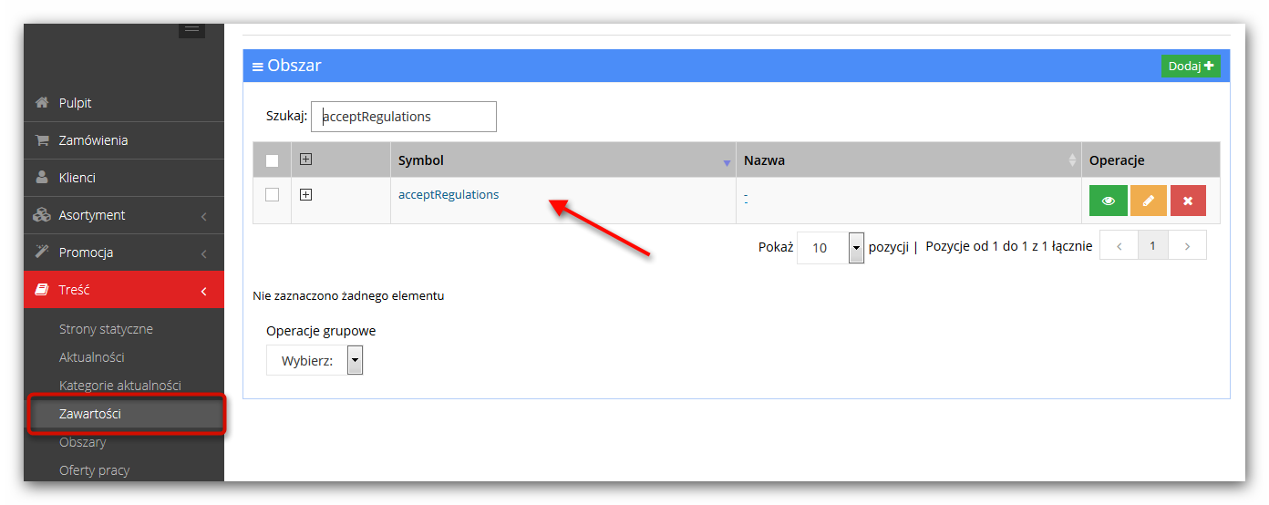Click the Zamówienia cart icon

point(42,140)
